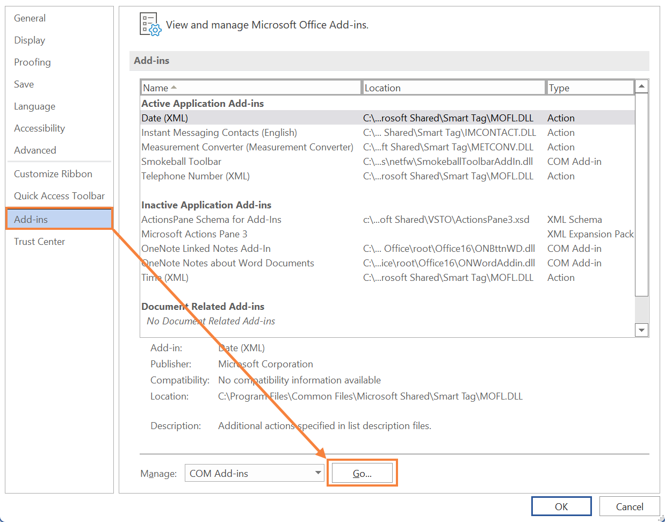Select ActionsPane Schema for Add-Ins row
The width and height of the screenshot is (665, 522).
pyautogui.click(x=387, y=220)
